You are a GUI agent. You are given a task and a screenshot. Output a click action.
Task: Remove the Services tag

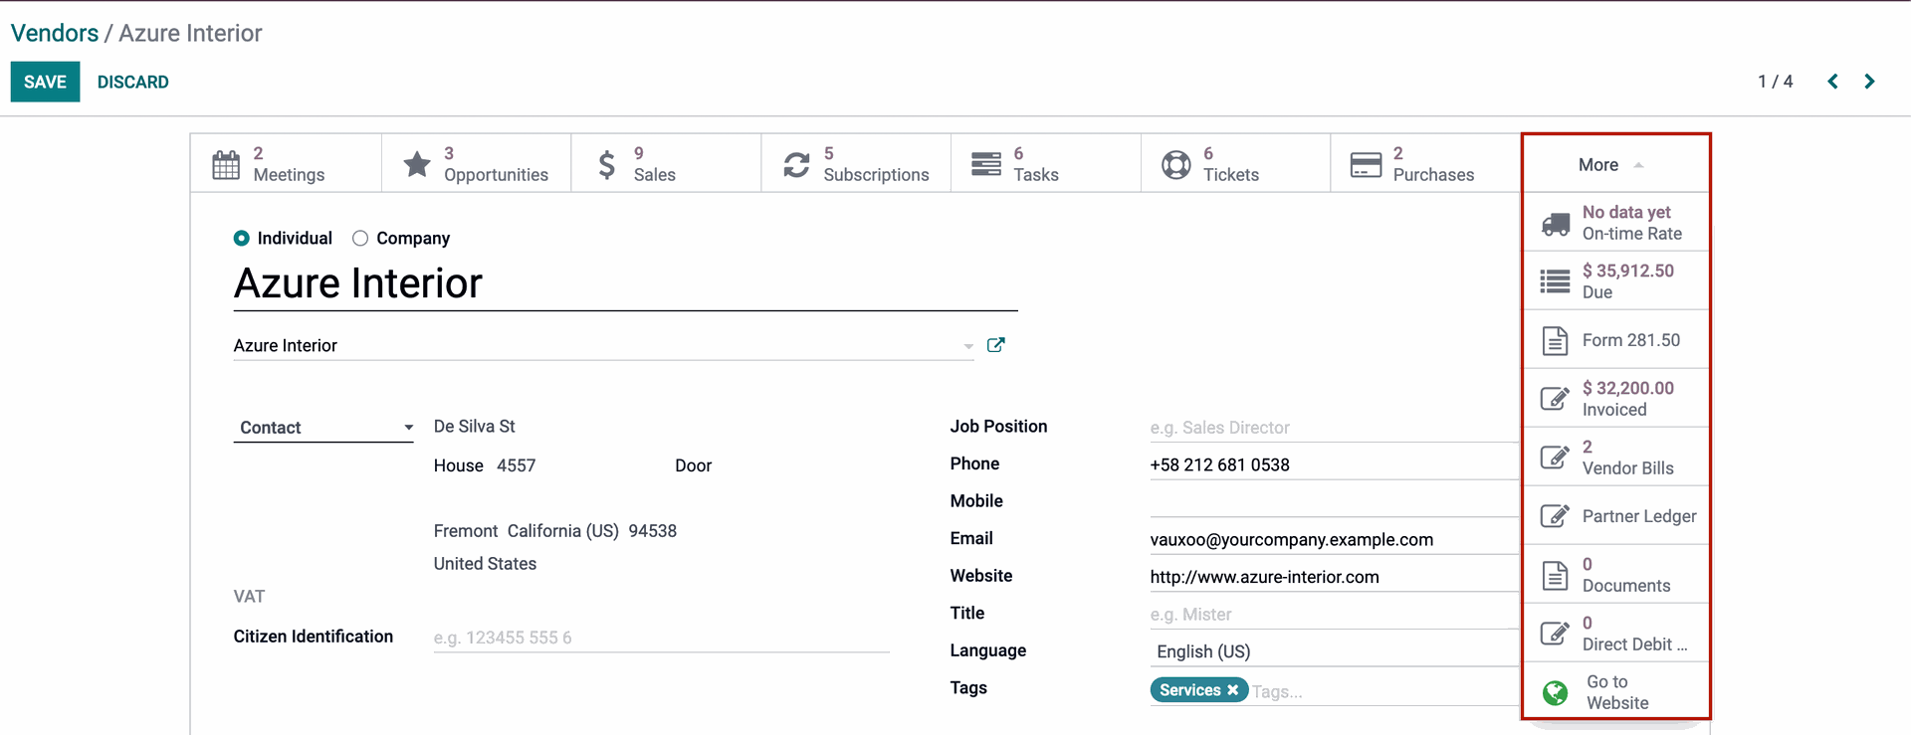tap(1233, 690)
